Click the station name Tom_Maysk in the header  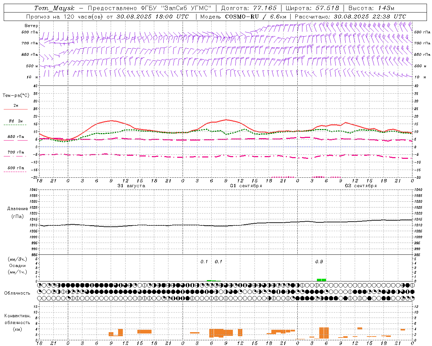tap(54, 8)
